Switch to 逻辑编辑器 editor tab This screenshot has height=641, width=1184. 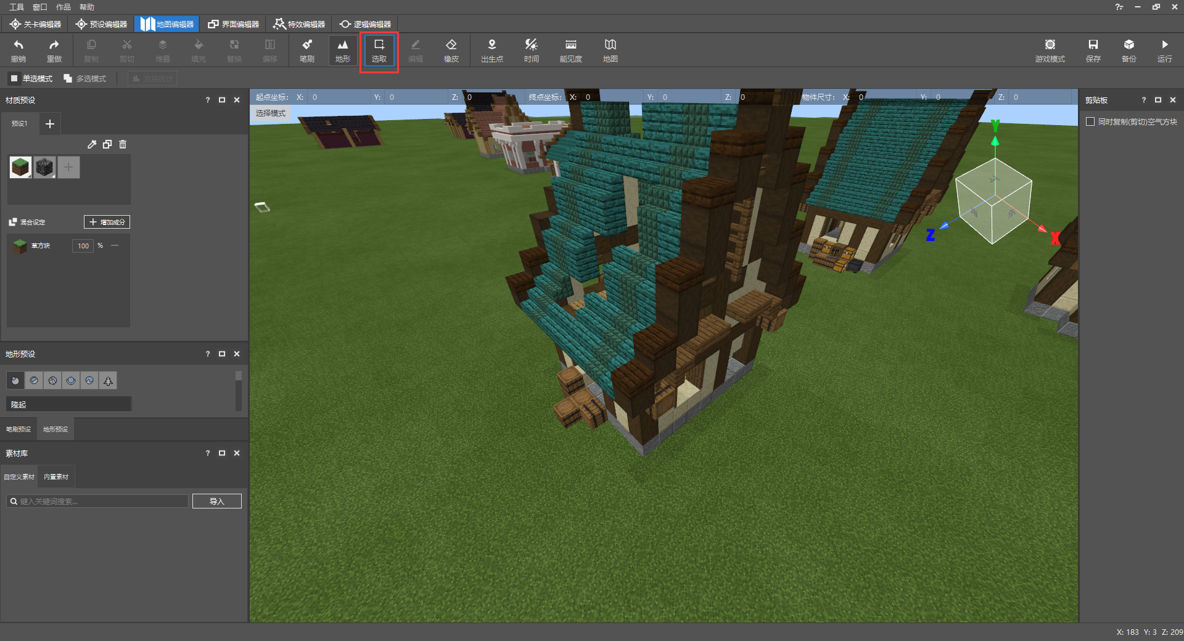[365, 24]
